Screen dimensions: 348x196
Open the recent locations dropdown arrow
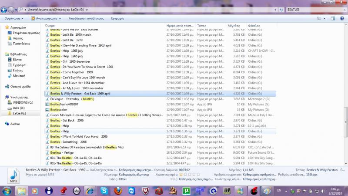tap(16, 10)
